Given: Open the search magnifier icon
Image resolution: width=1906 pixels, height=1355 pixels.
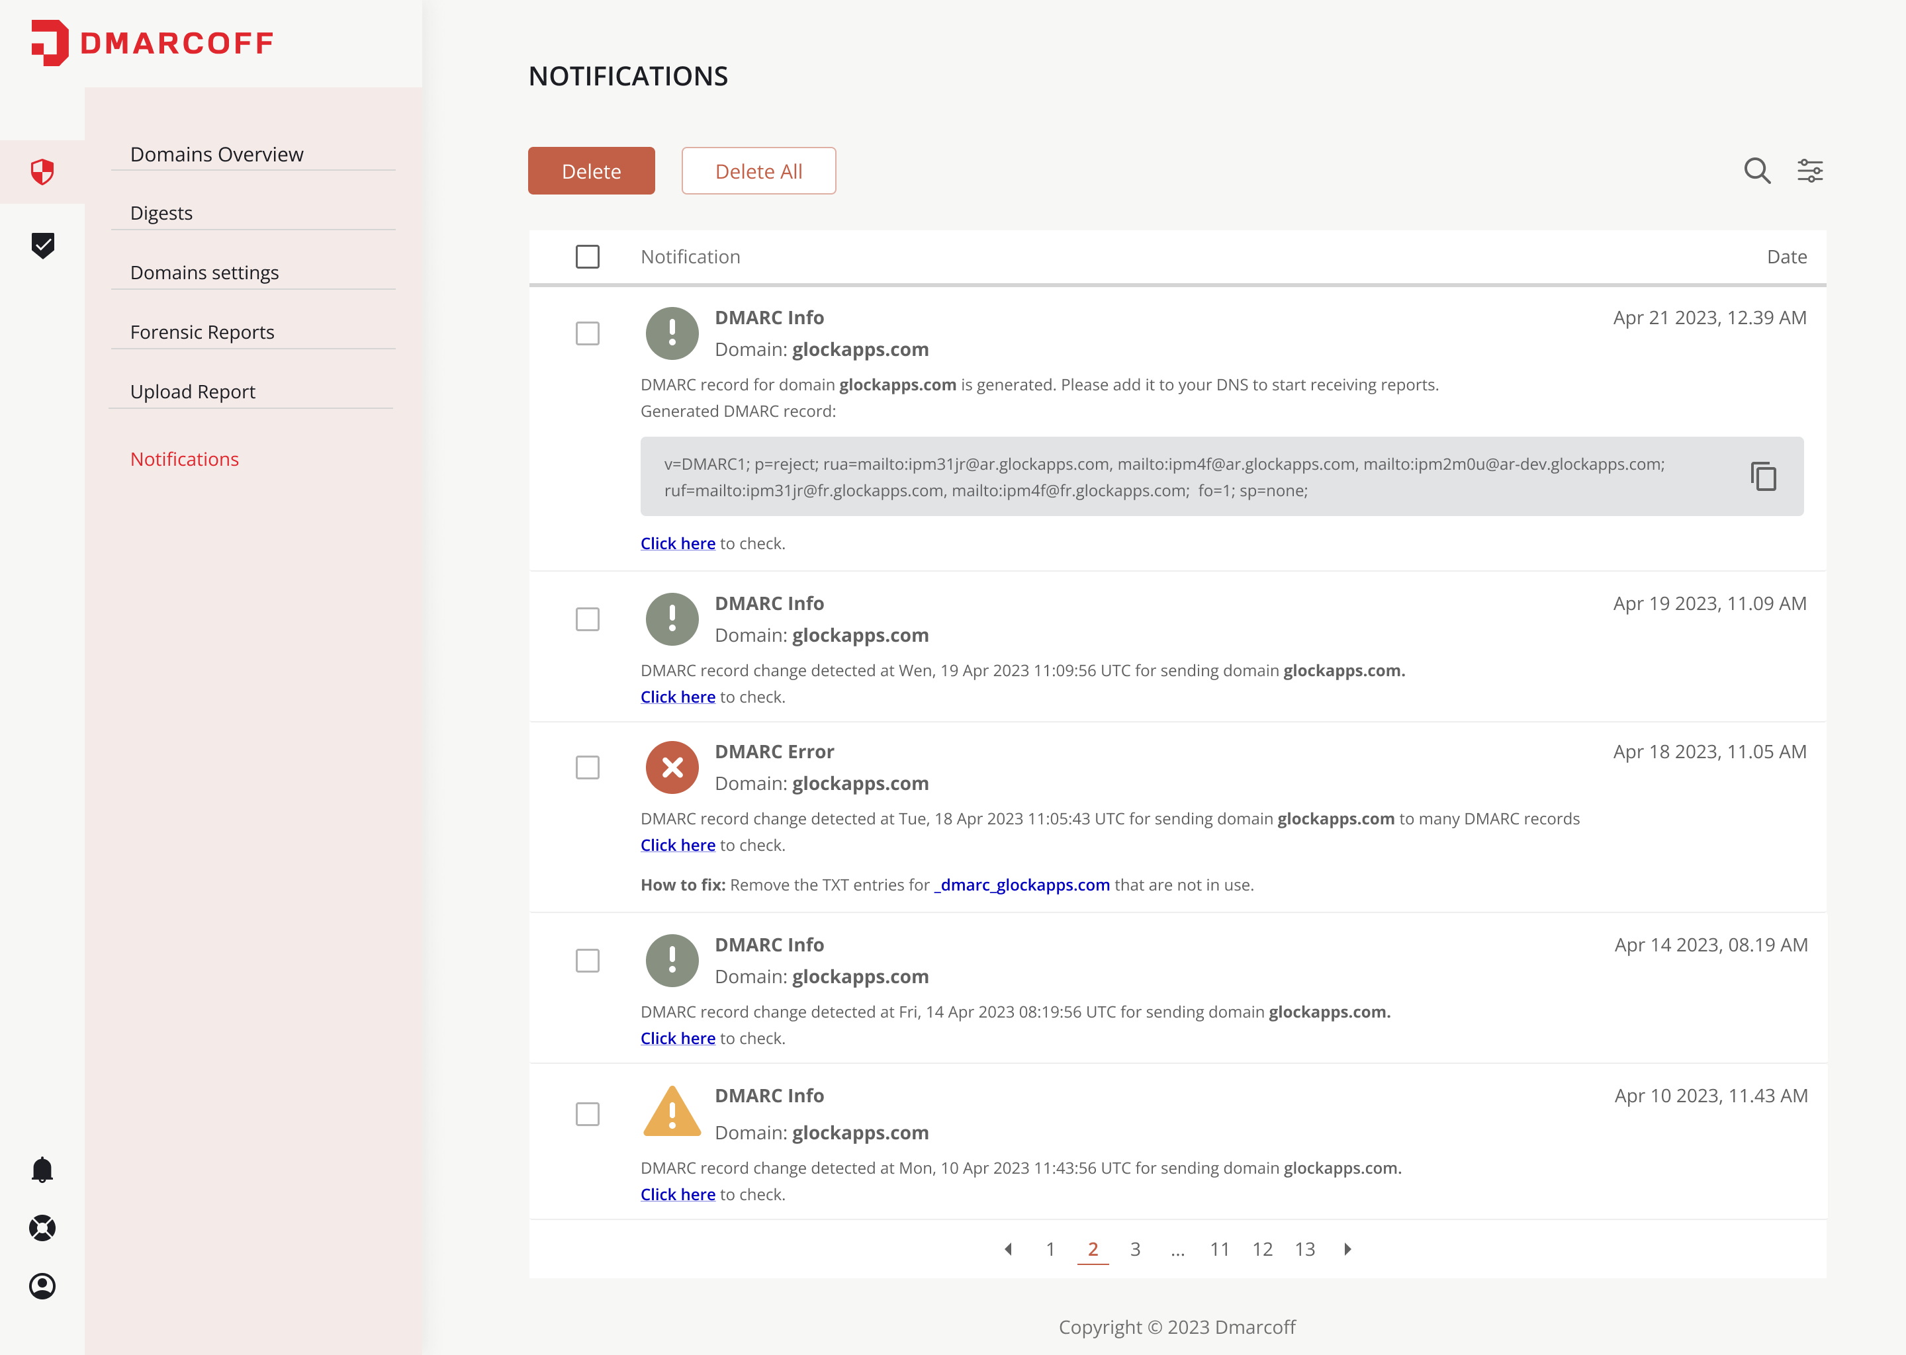Looking at the screenshot, I should [x=1756, y=170].
